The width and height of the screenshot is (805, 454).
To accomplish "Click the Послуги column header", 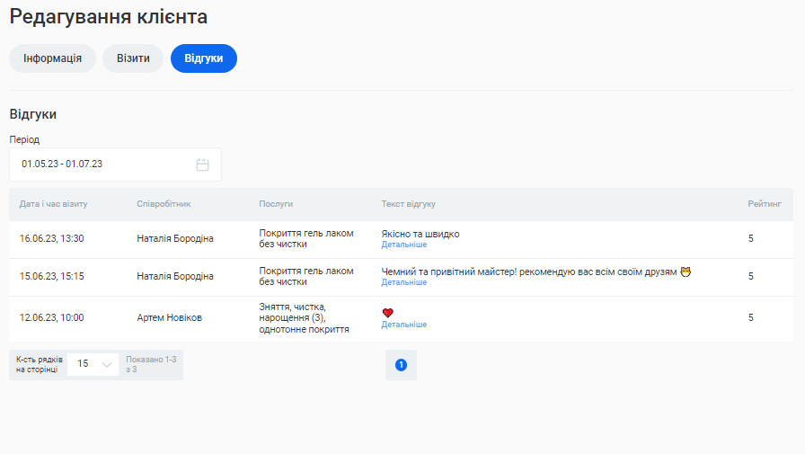I will [x=276, y=204].
